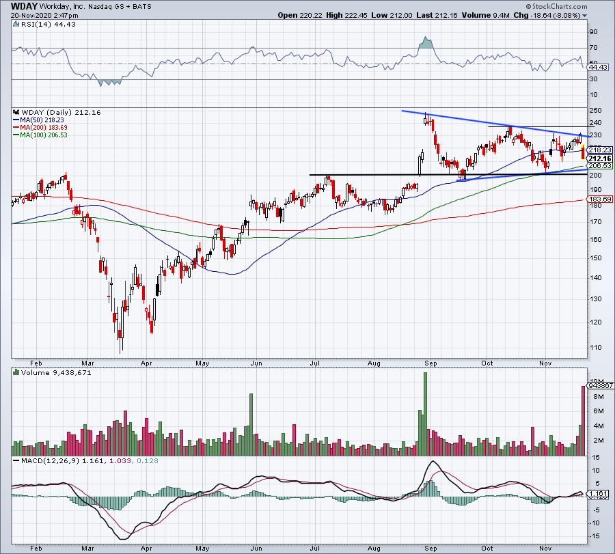Click the RSI(14) indicator icon

(x=16, y=25)
